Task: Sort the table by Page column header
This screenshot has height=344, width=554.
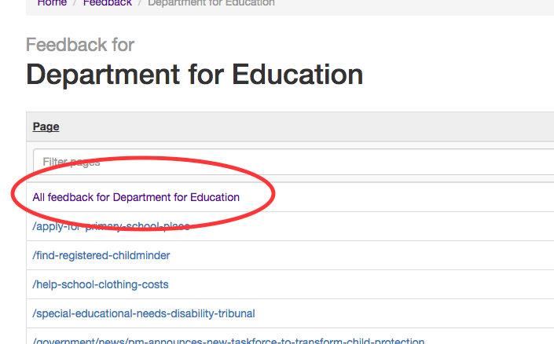Action: (46, 126)
